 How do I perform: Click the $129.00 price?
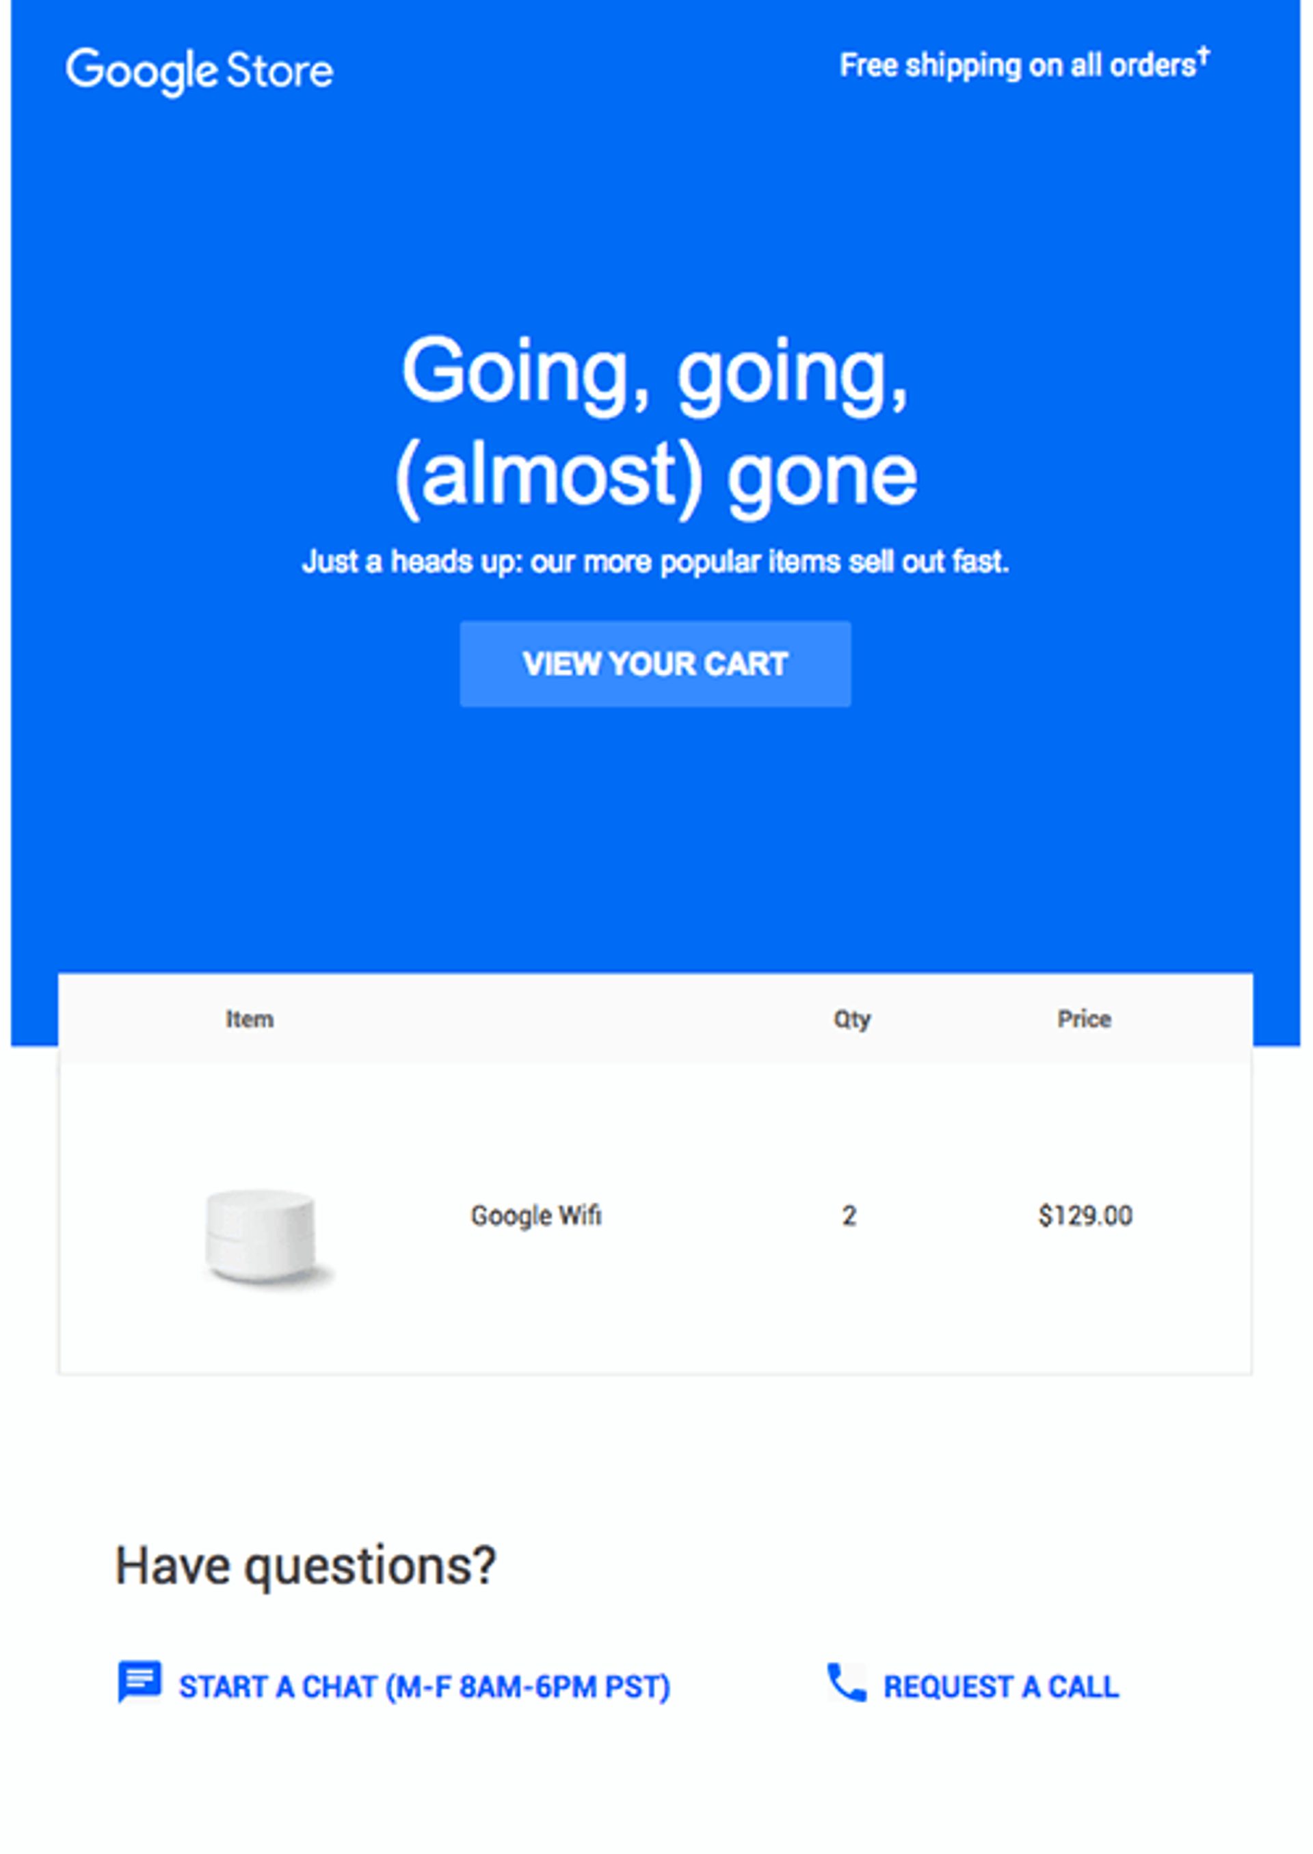tap(1085, 1215)
